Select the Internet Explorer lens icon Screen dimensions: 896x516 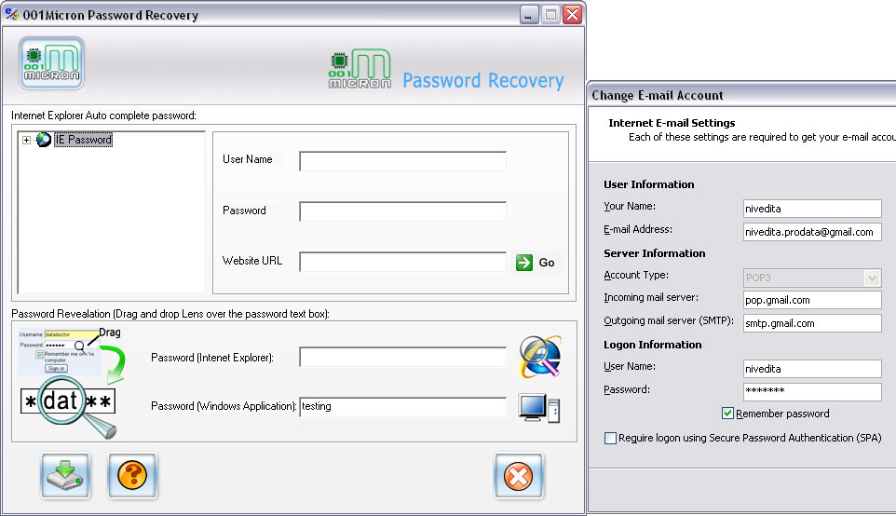540,357
